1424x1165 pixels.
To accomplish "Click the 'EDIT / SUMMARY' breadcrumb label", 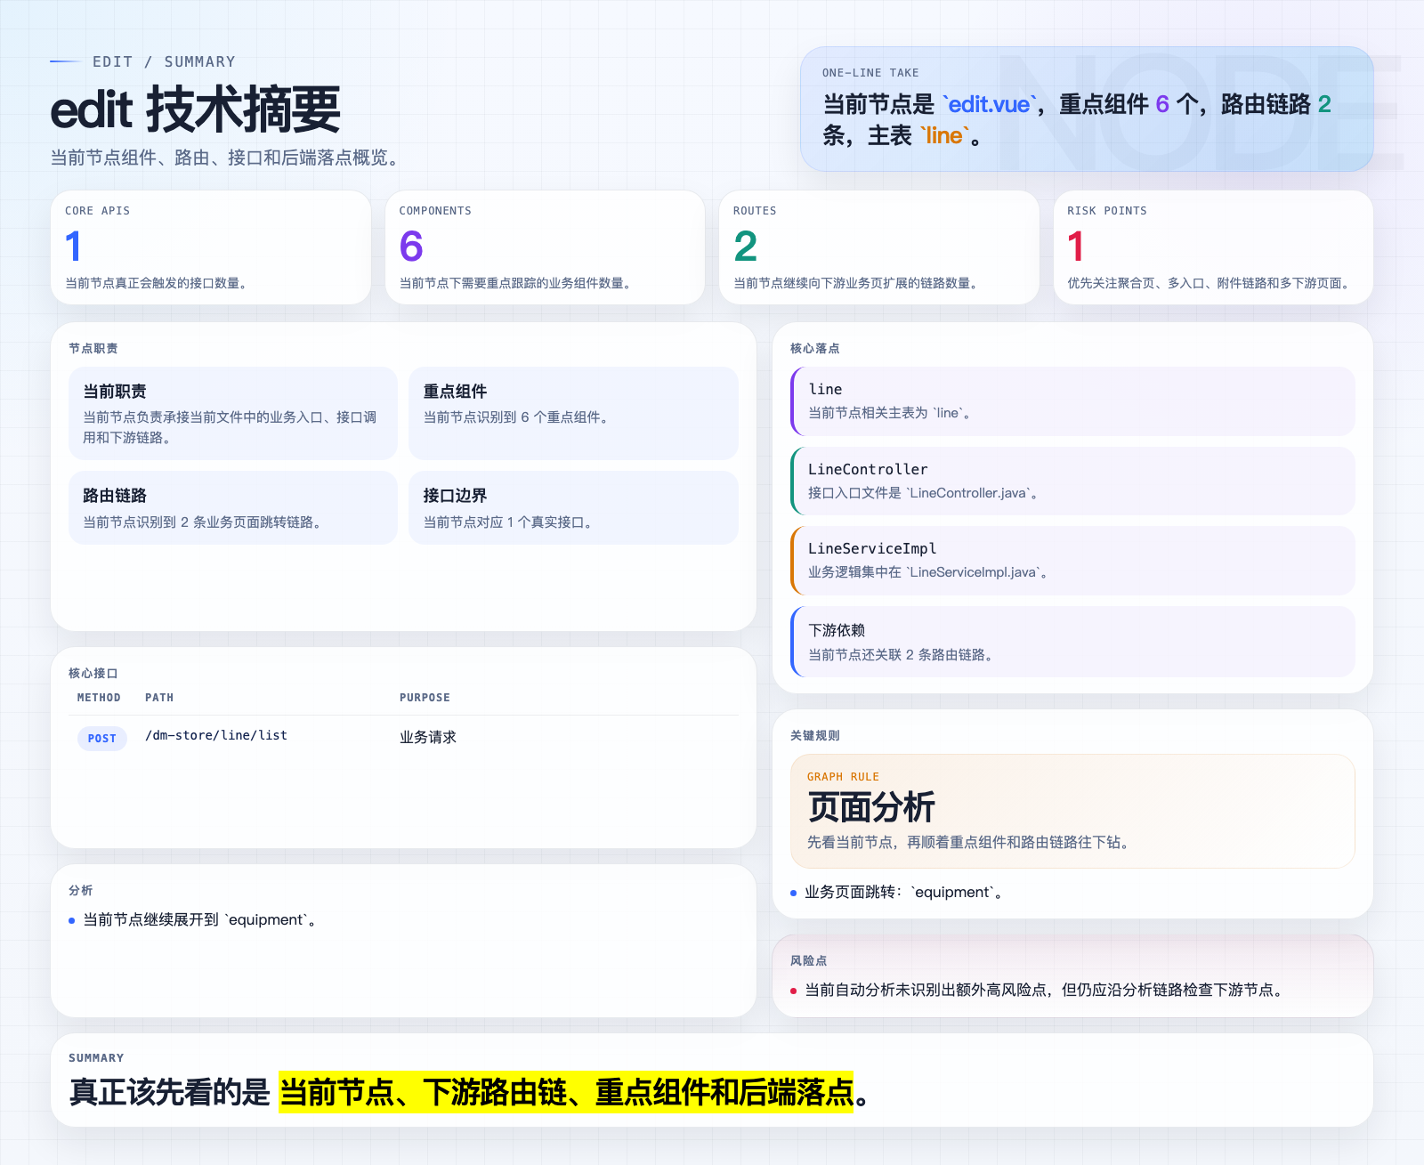I will (164, 61).
